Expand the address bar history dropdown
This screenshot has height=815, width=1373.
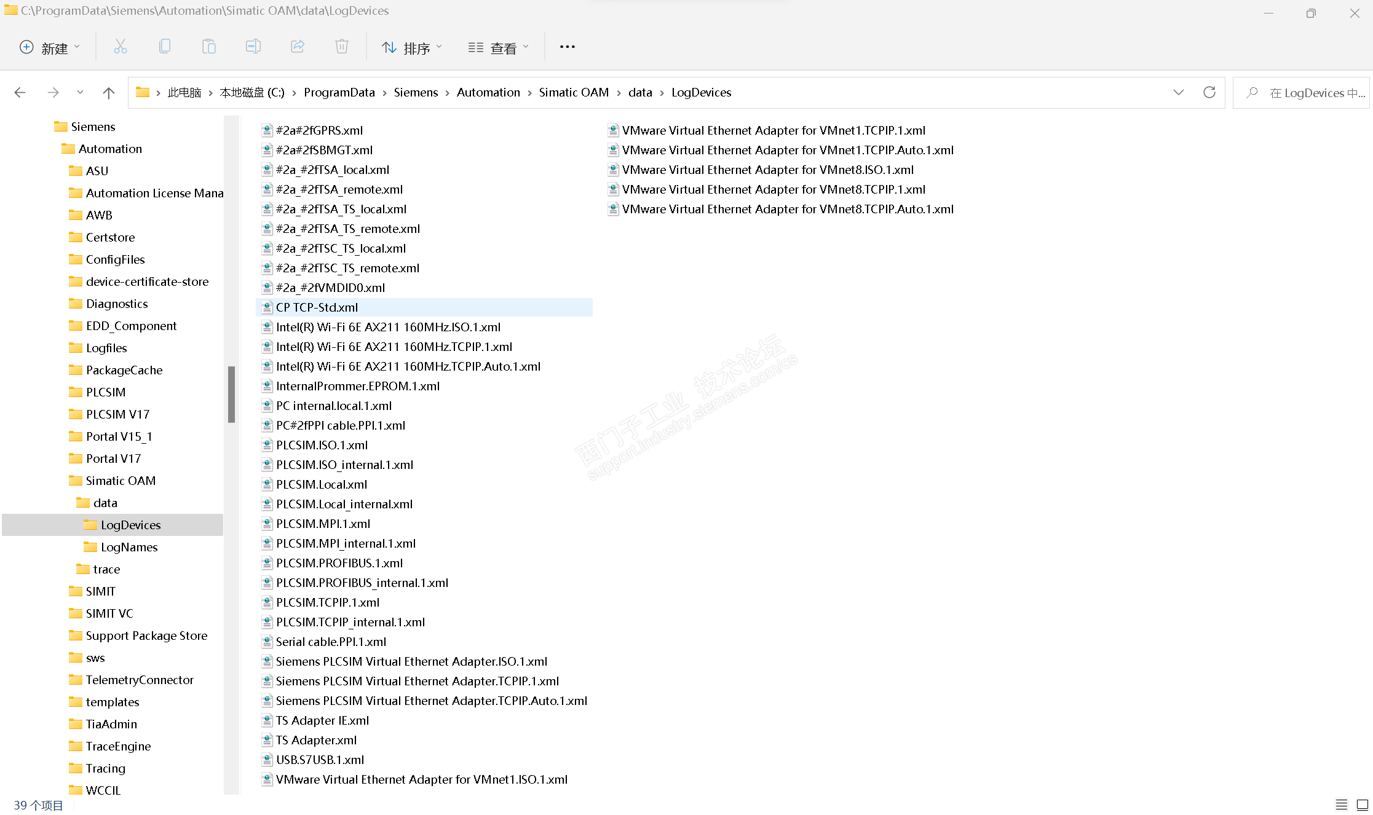point(1178,92)
